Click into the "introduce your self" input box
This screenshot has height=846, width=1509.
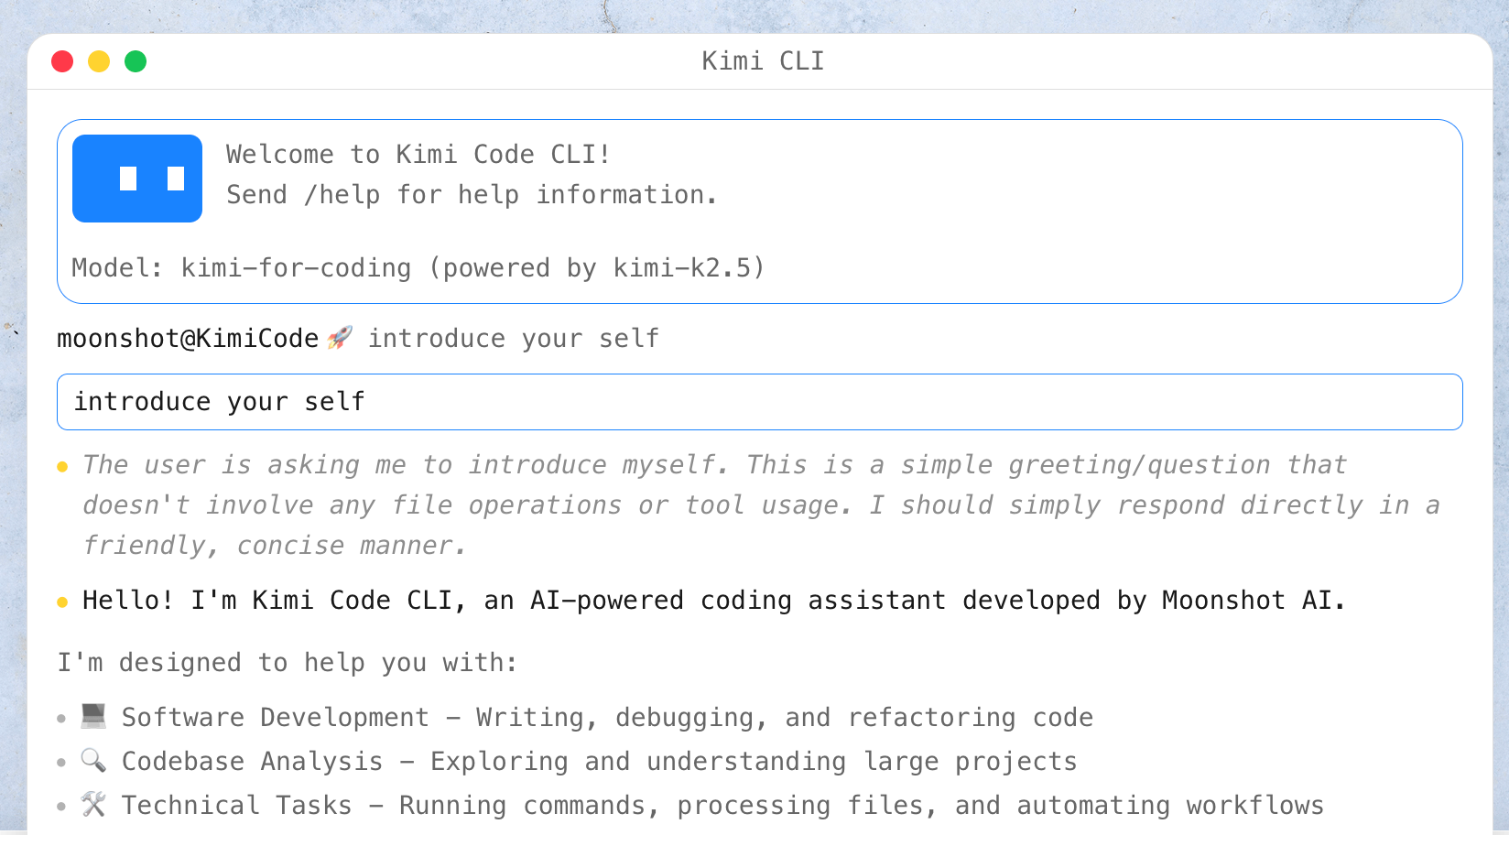tap(758, 402)
